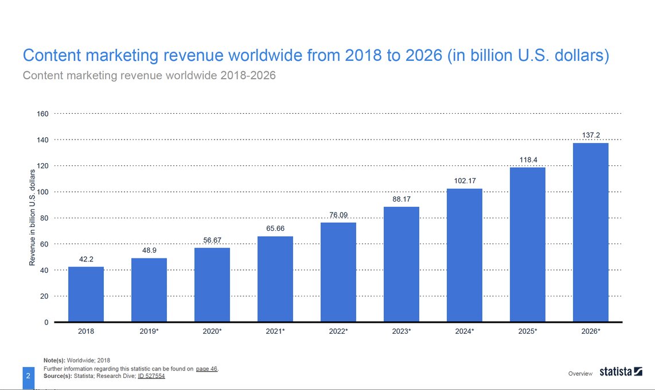Select the 2024* bar showing 102.17

pyautogui.click(x=465, y=255)
